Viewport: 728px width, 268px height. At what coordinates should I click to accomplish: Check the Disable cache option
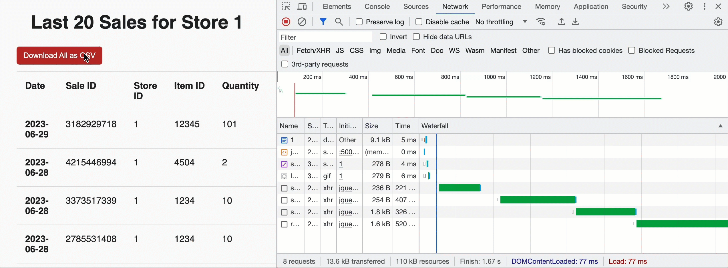pyautogui.click(x=419, y=22)
